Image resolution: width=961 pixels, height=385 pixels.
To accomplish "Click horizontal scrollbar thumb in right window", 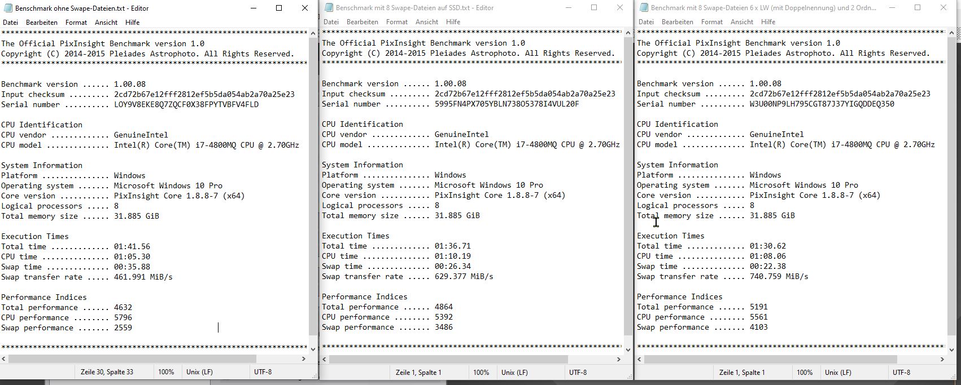I will click(x=771, y=359).
